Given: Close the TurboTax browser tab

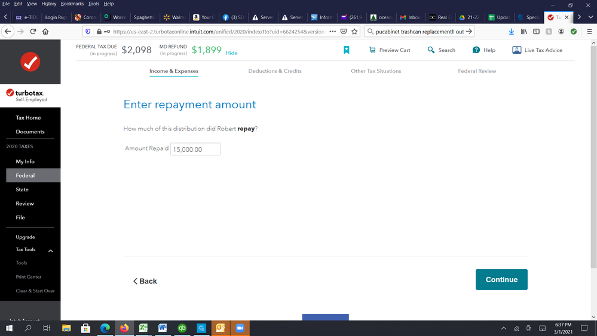Looking at the screenshot, I should (x=567, y=17).
